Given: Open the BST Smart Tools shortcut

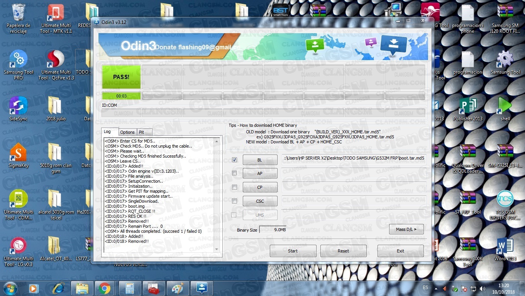Looking at the screenshot, I should (x=281, y=11).
